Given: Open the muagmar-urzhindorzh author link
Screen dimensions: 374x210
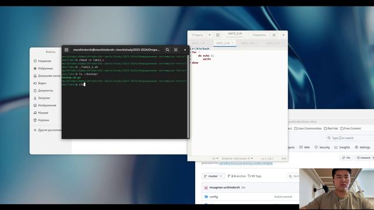Looking at the screenshot, I should (x=224, y=188).
